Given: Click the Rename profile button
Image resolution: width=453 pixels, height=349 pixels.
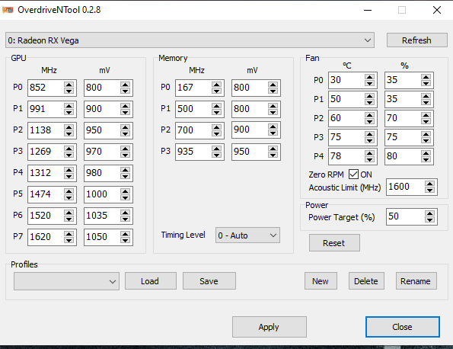Looking at the screenshot, I should click(416, 281).
